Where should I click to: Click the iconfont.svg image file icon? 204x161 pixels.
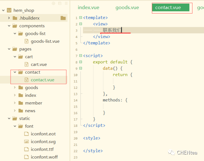tap(27, 142)
